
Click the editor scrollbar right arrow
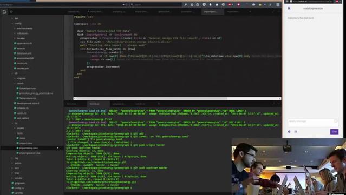[280, 99]
